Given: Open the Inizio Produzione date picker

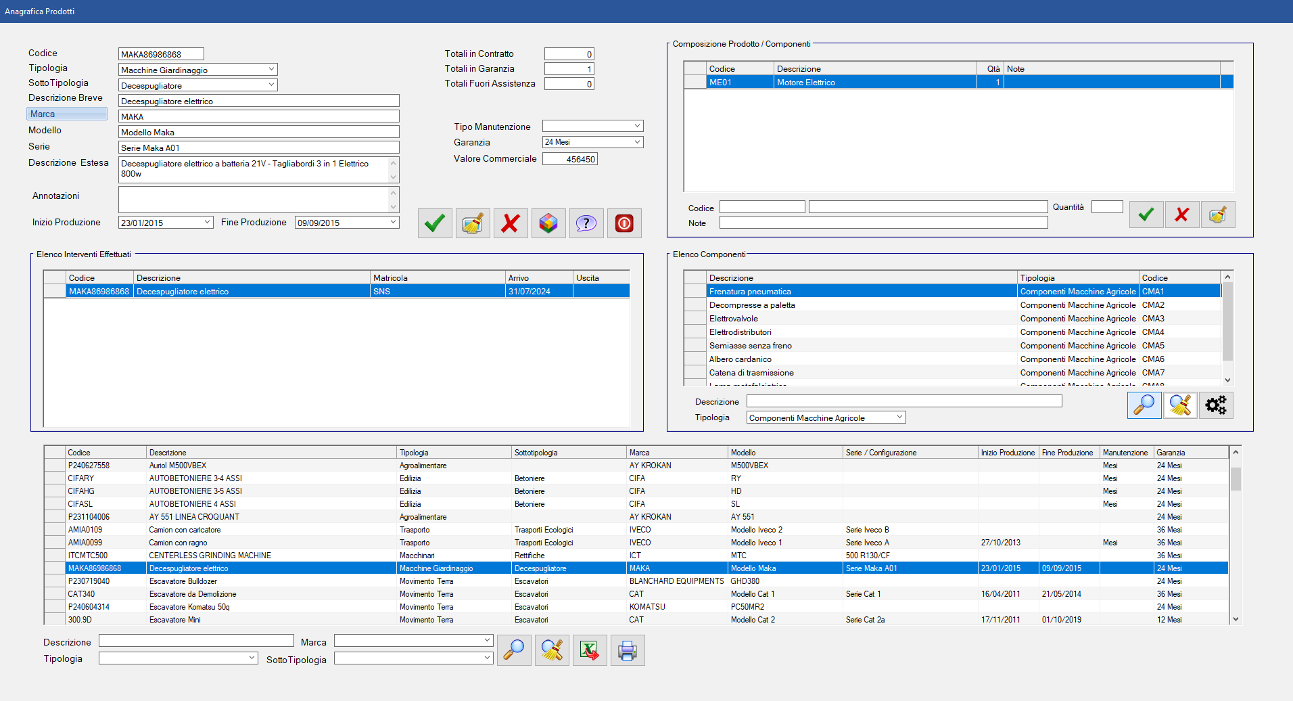Looking at the screenshot, I should tap(207, 223).
